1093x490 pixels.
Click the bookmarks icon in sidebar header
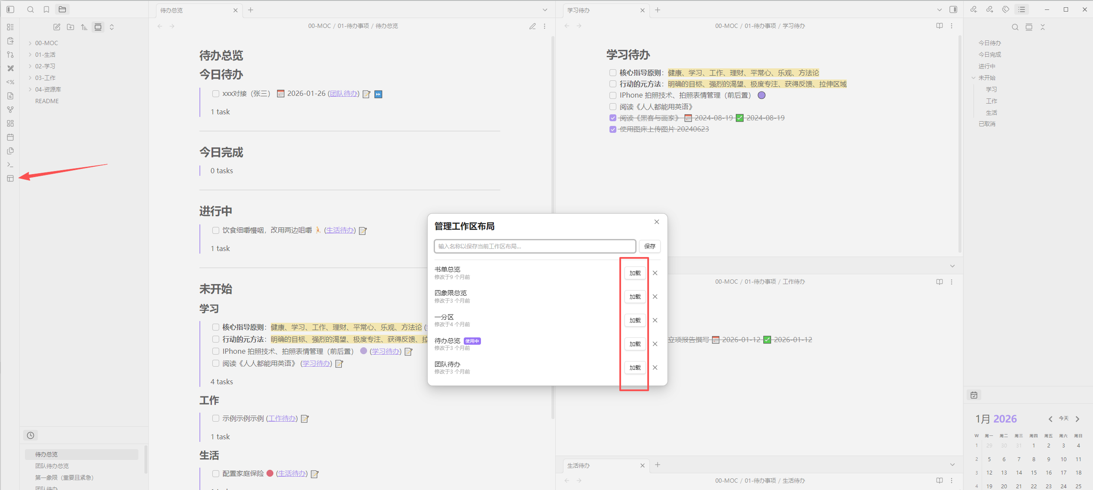(46, 9)
